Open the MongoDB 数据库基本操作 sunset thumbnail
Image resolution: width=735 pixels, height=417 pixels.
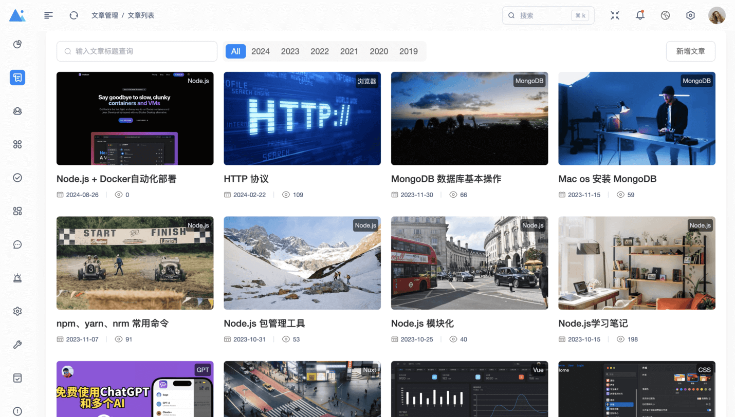(x=469, y=118)
